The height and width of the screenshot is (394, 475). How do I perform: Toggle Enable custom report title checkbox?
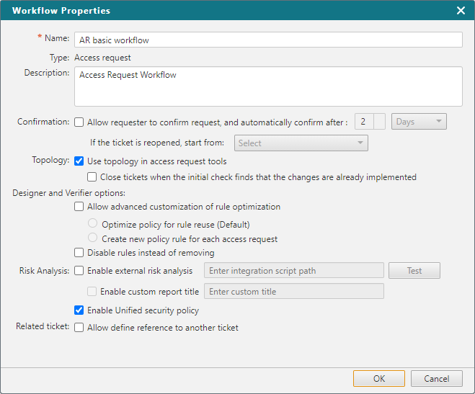tap(92, 292)
